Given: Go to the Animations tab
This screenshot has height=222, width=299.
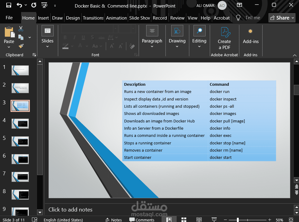Looking at the screenshot, I should click(x=116, y=18).
